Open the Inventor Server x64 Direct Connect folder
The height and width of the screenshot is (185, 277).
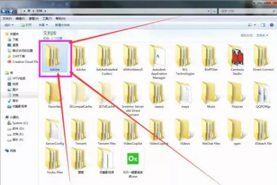tap(133, 99)
